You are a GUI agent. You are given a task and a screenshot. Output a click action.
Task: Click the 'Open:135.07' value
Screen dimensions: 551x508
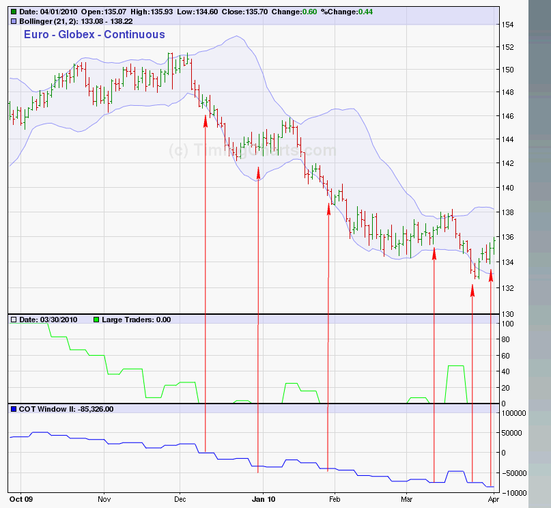(x=104, y=12)
